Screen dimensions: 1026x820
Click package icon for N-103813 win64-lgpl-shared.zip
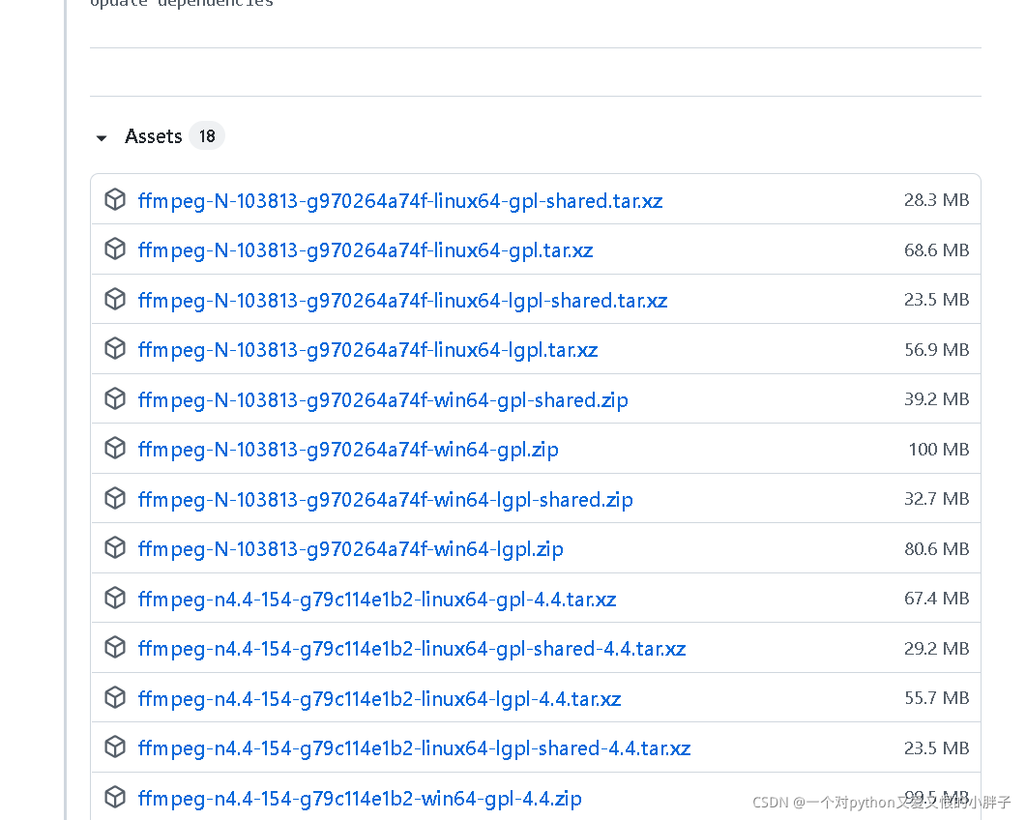115,499
